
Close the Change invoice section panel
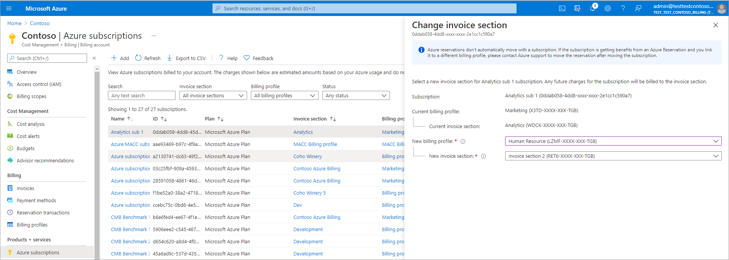point(716,25)
